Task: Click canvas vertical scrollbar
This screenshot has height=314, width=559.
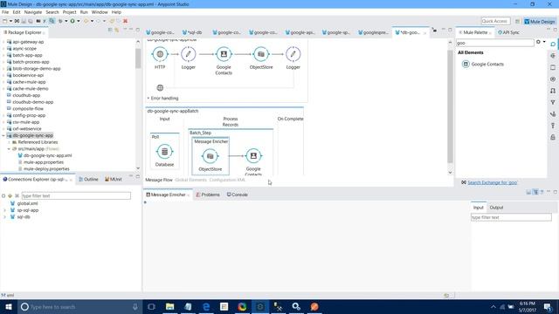Action: point(450,106)
